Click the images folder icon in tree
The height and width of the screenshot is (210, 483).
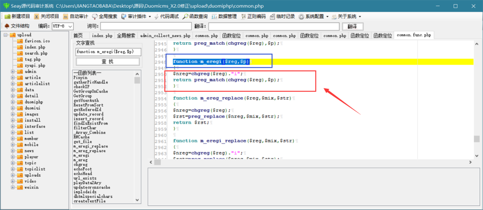pos(20,114)
